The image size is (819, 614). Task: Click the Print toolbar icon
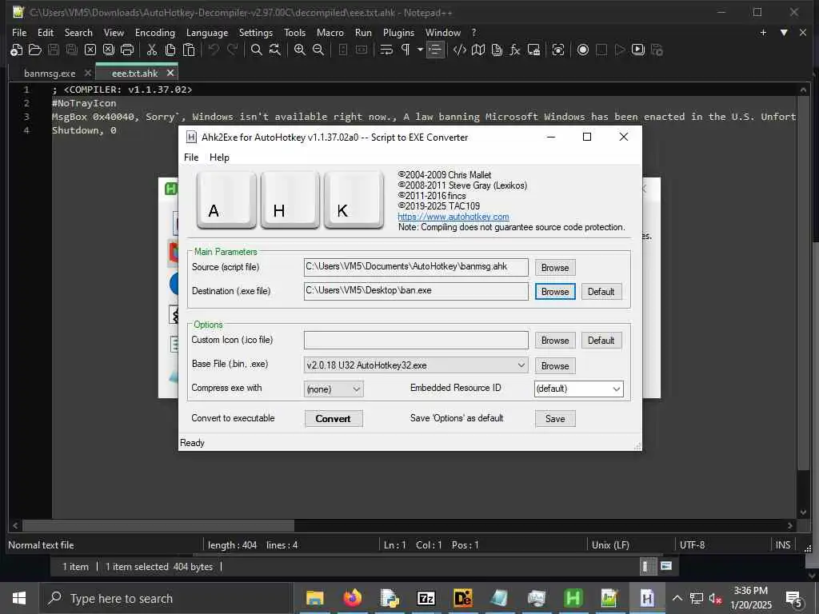[127, 50]
